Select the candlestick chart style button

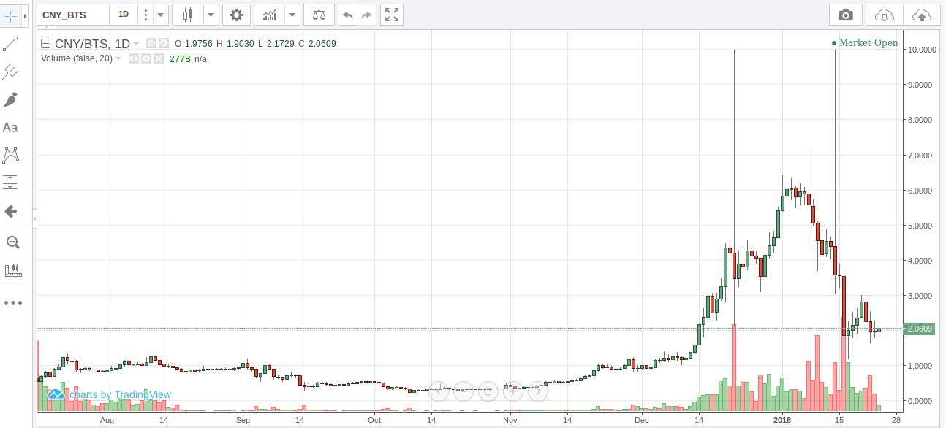[188, 15]
